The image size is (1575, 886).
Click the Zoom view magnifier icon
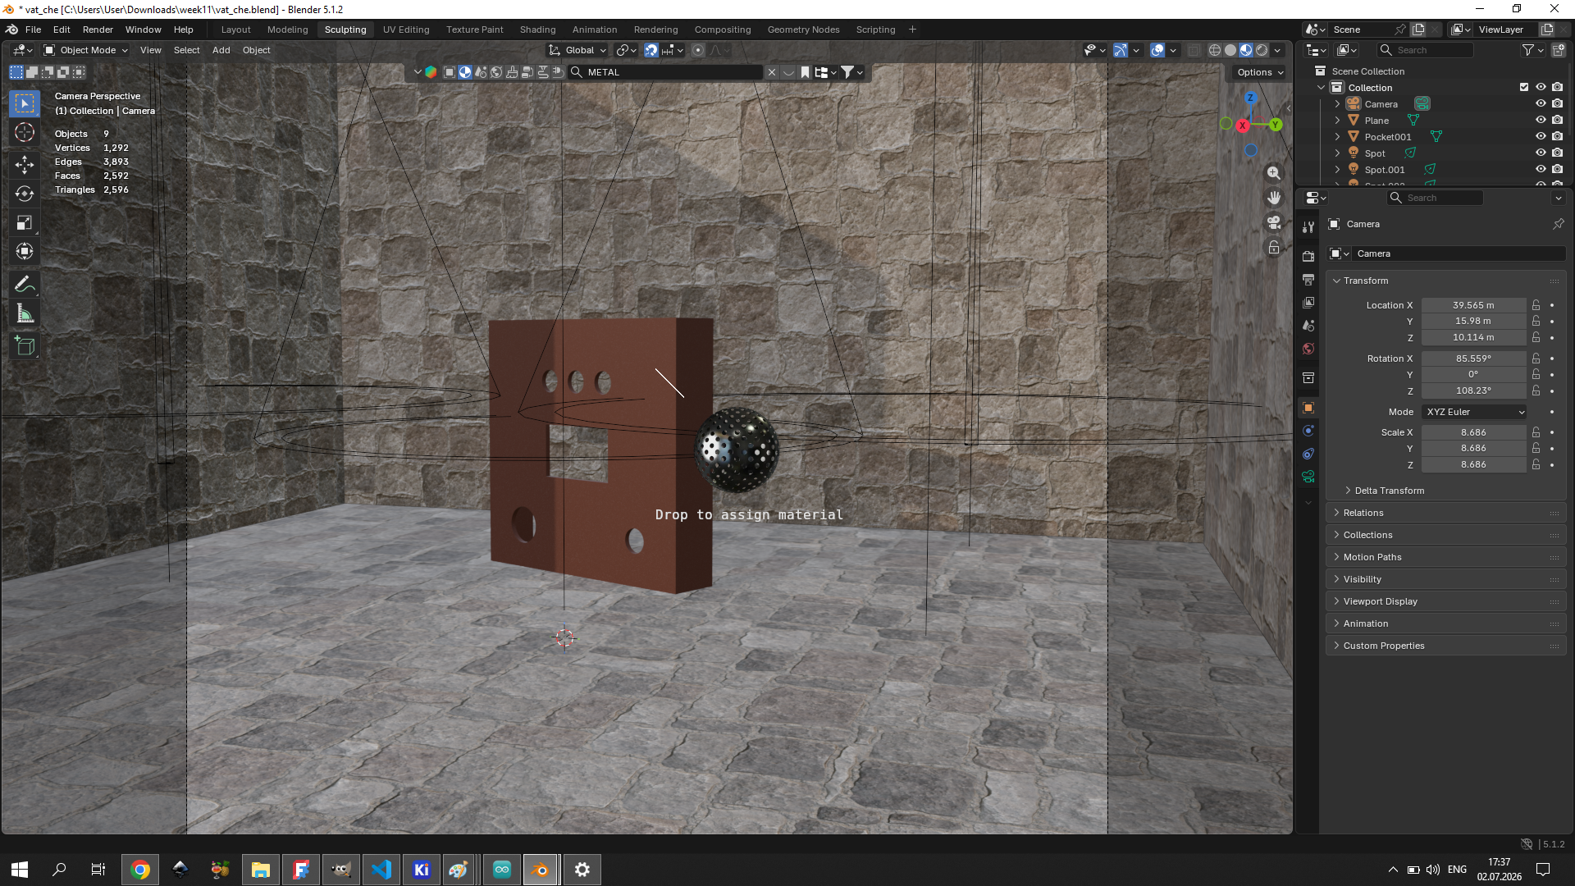point(1274,173)
